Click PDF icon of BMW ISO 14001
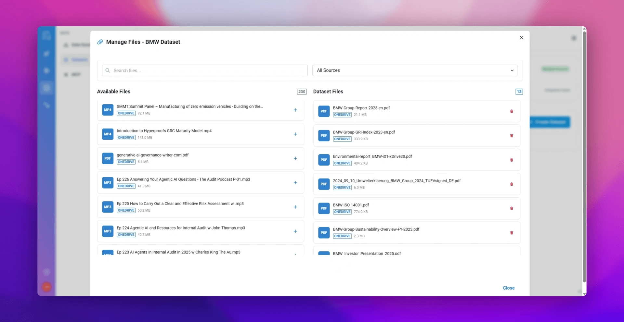 point(324,208)
